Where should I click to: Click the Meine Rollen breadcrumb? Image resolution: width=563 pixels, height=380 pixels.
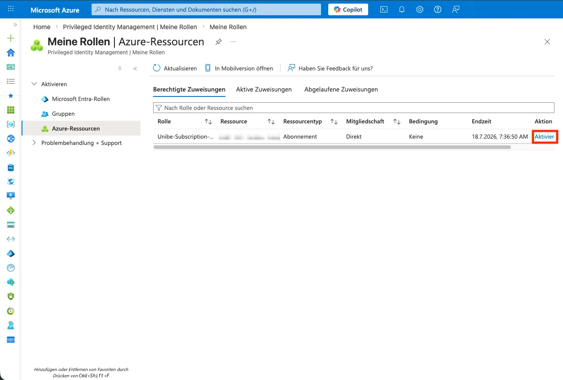[x=228, y=27]
